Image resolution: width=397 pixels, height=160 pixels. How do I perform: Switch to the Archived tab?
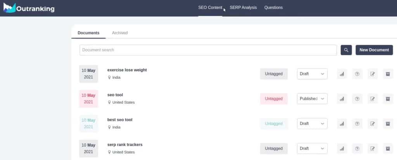120,33
